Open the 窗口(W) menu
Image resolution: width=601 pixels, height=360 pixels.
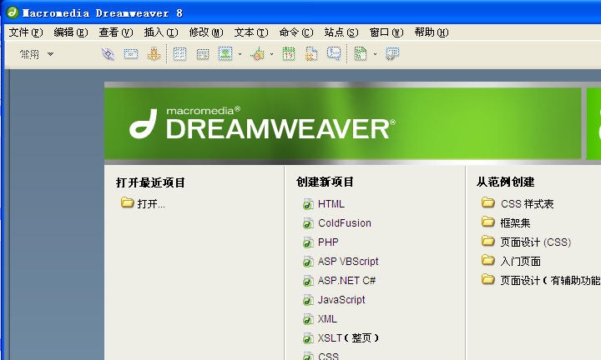(386, 32)
